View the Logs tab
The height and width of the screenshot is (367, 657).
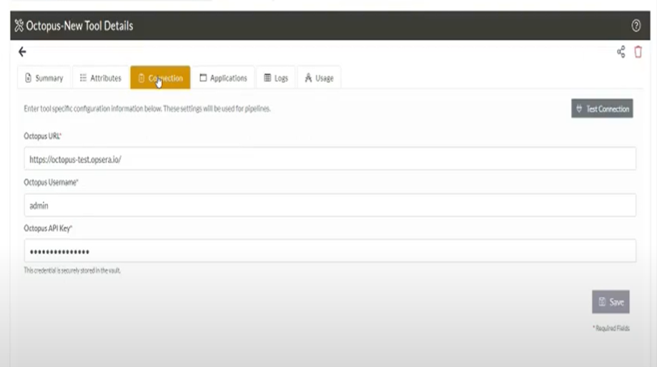click(276, 78)
